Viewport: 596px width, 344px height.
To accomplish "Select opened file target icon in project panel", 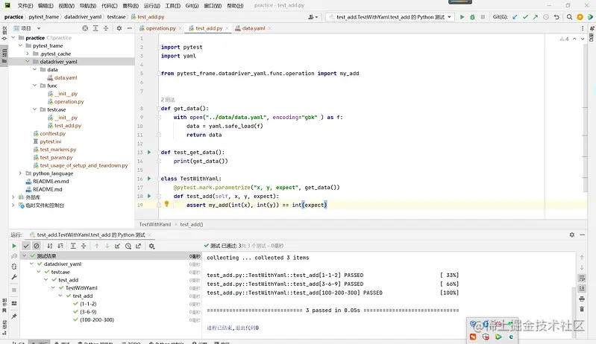I will 85,28.
